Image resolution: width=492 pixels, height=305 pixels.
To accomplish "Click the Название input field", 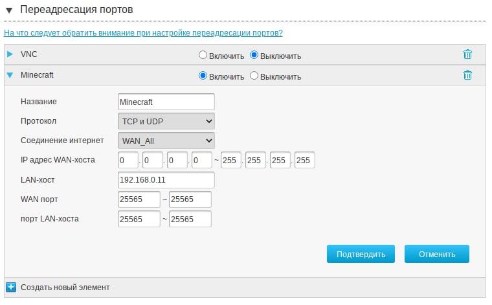I will click(x=166, y=102).
